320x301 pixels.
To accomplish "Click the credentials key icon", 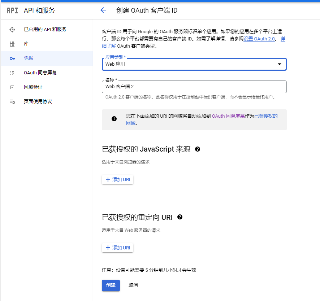I will [12, 58].
